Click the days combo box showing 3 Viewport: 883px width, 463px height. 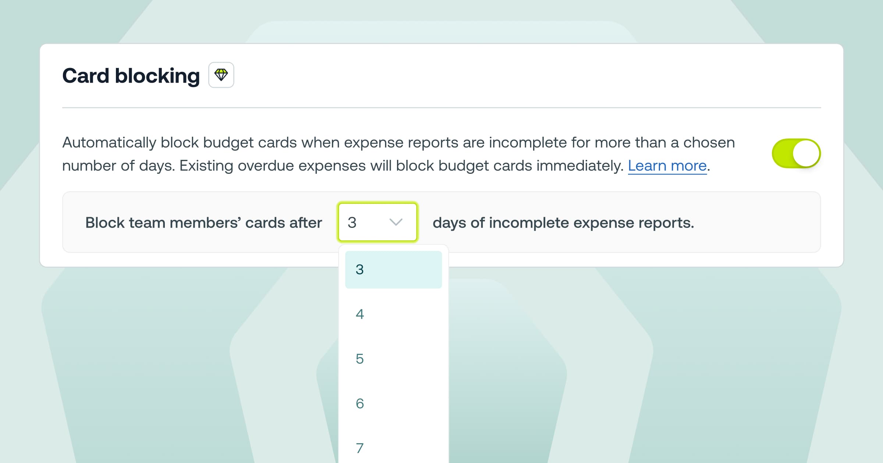377,222
